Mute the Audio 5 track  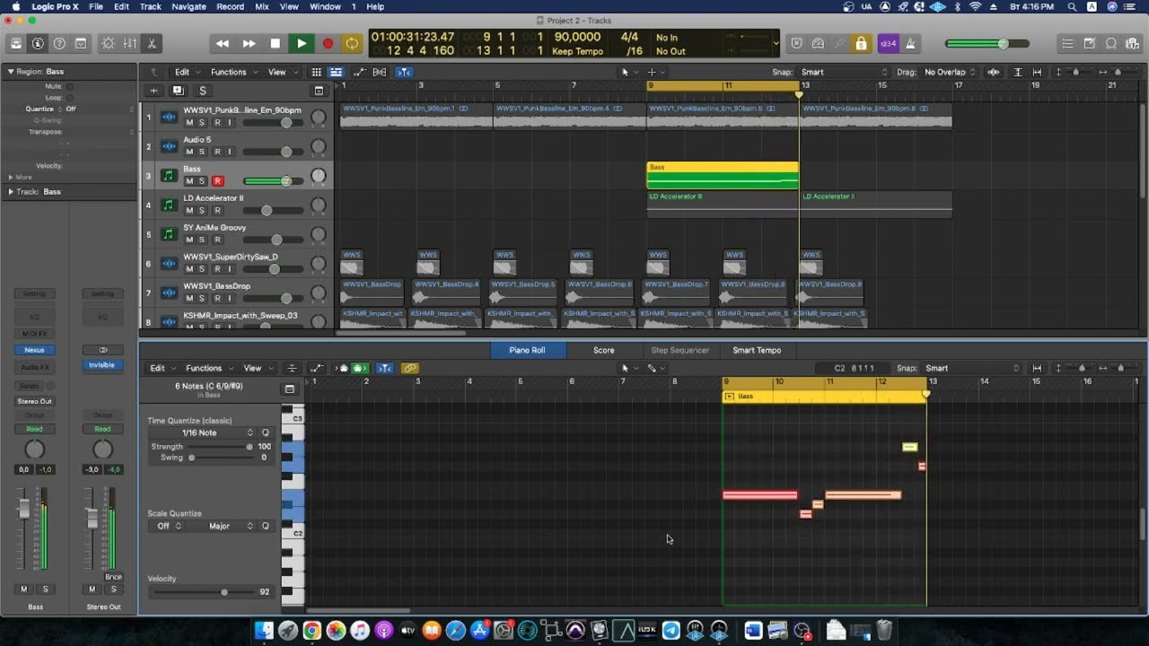pyautogui.click(x=189, y=152)
